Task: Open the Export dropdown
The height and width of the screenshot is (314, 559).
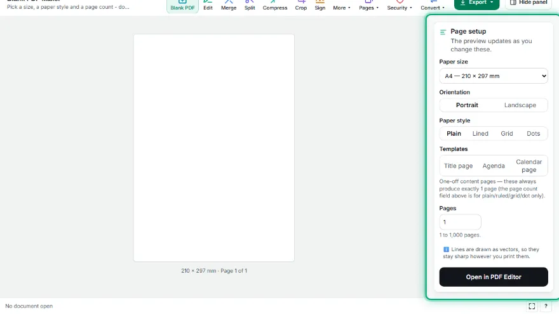Action: tap(476, 4)
